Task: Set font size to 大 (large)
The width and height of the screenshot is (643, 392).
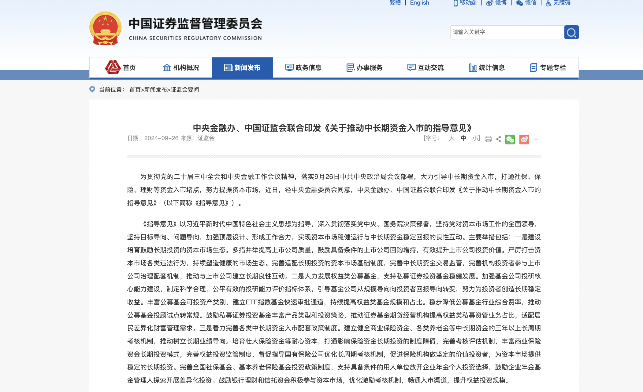Action: click(452, 138)
